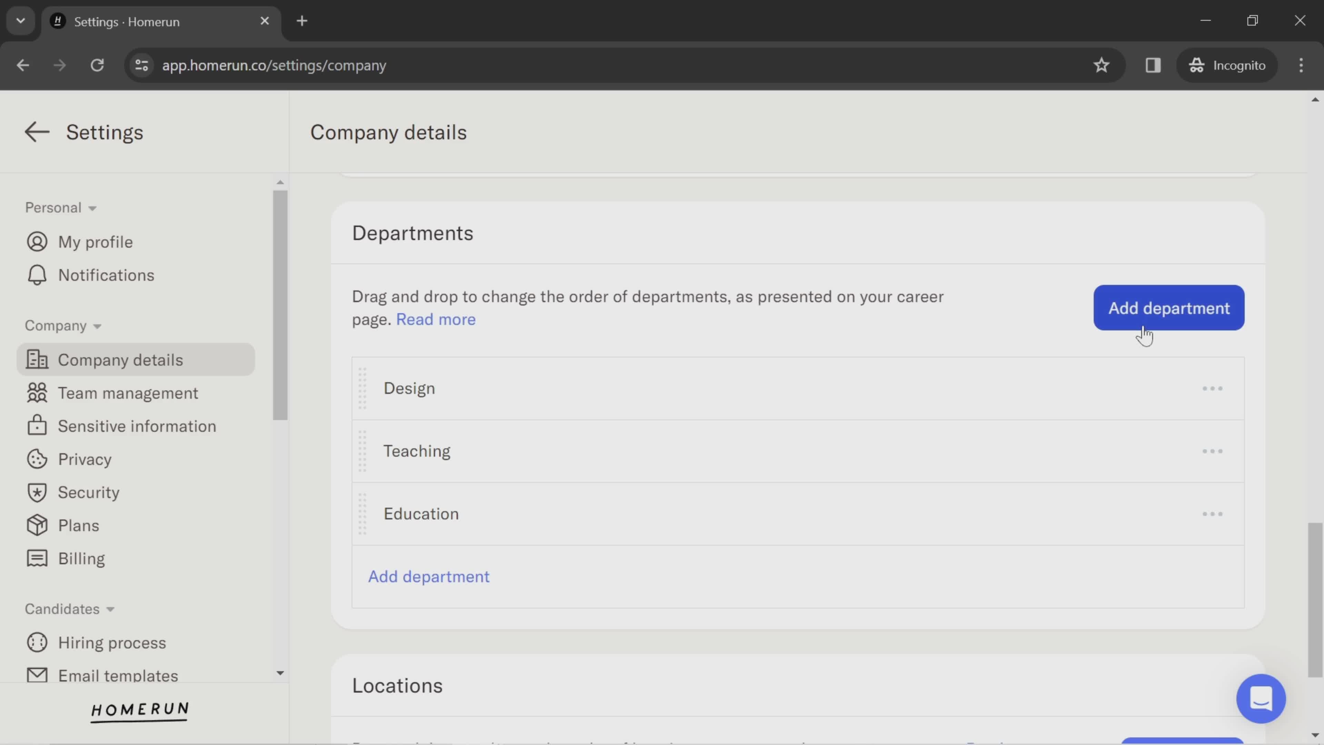Select the Education department row text
The image size is (1324, 745).
point(421,514)
